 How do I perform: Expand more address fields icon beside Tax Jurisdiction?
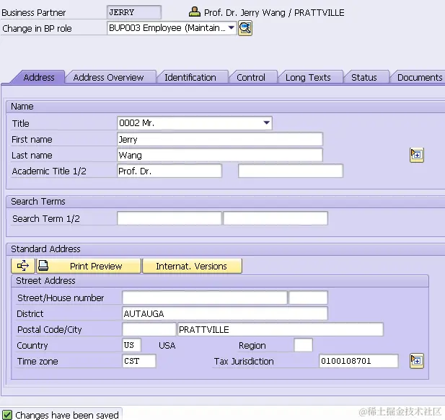coord(417,361)
